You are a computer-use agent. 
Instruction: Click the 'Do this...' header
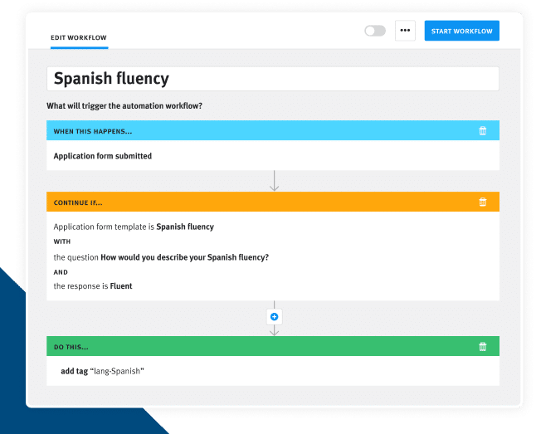point(273,346)
